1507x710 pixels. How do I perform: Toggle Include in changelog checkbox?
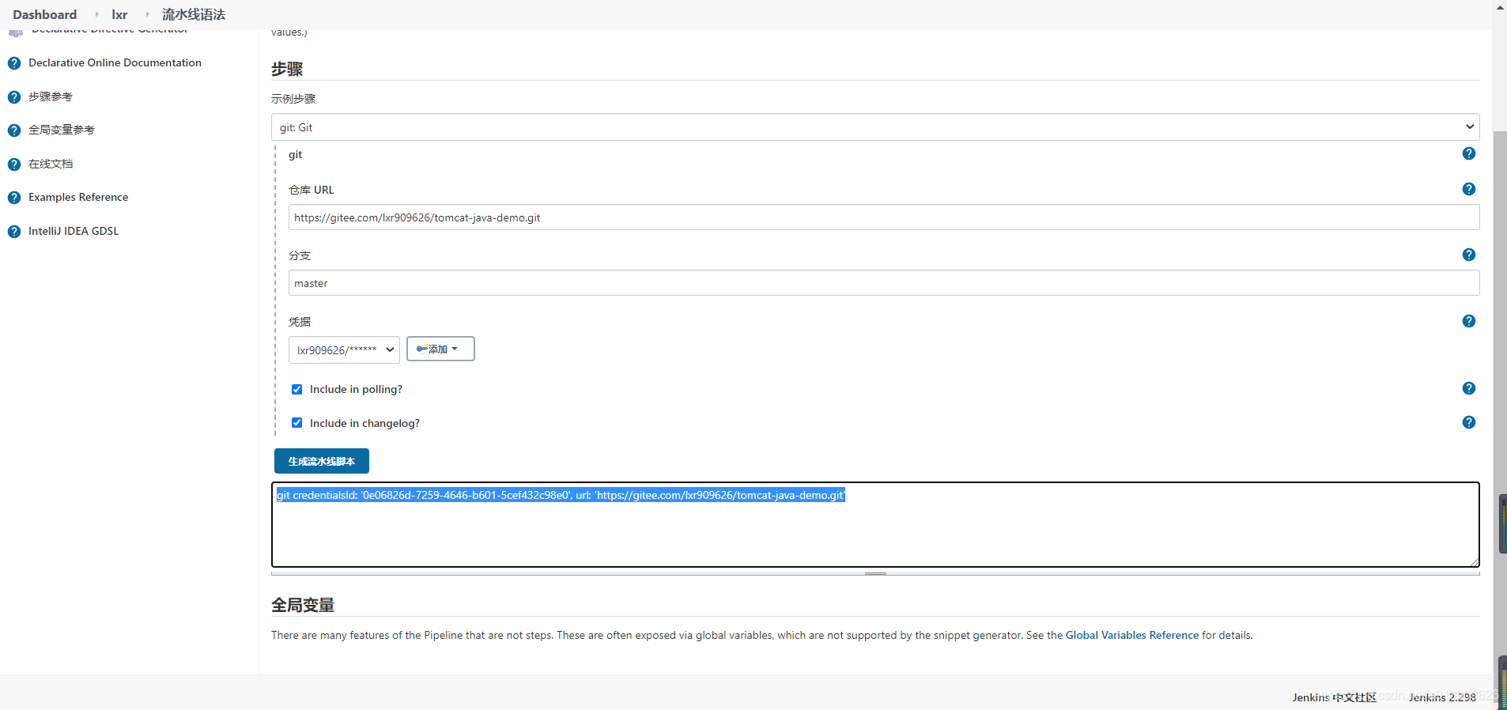297,423
